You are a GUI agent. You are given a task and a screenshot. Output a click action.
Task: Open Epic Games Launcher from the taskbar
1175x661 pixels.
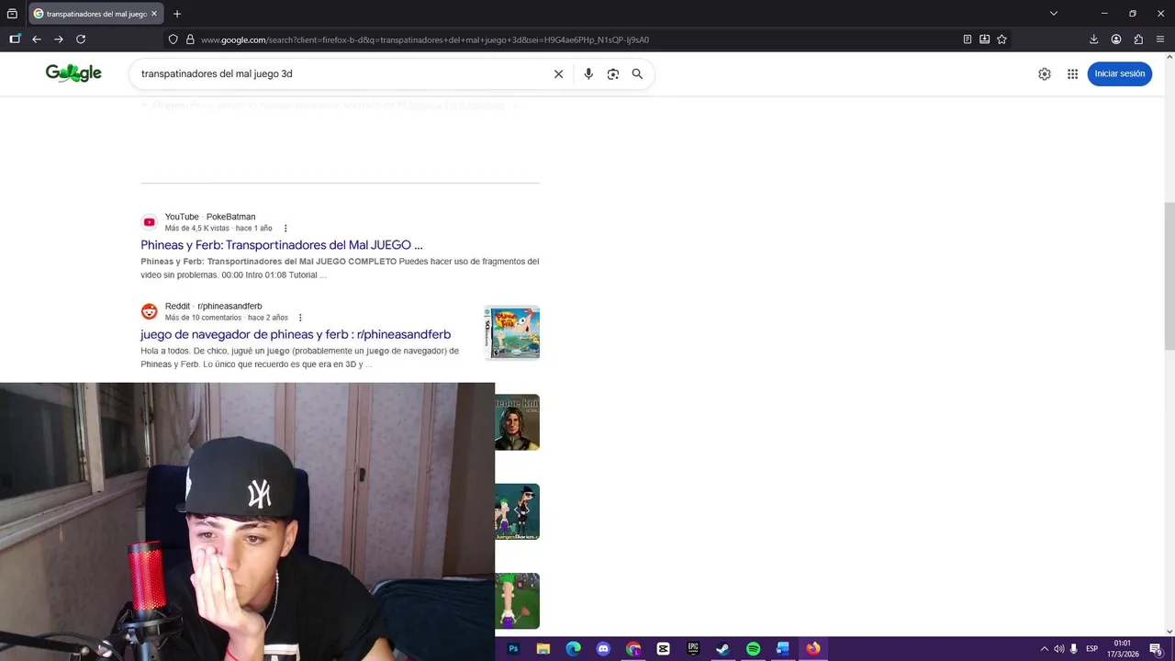tap(693, 649)
